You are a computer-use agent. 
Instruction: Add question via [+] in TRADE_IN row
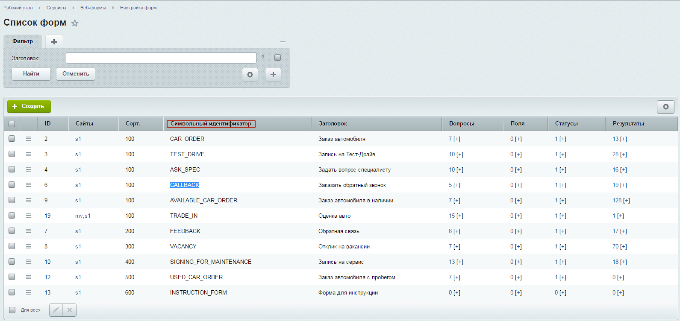pos(460,216)
